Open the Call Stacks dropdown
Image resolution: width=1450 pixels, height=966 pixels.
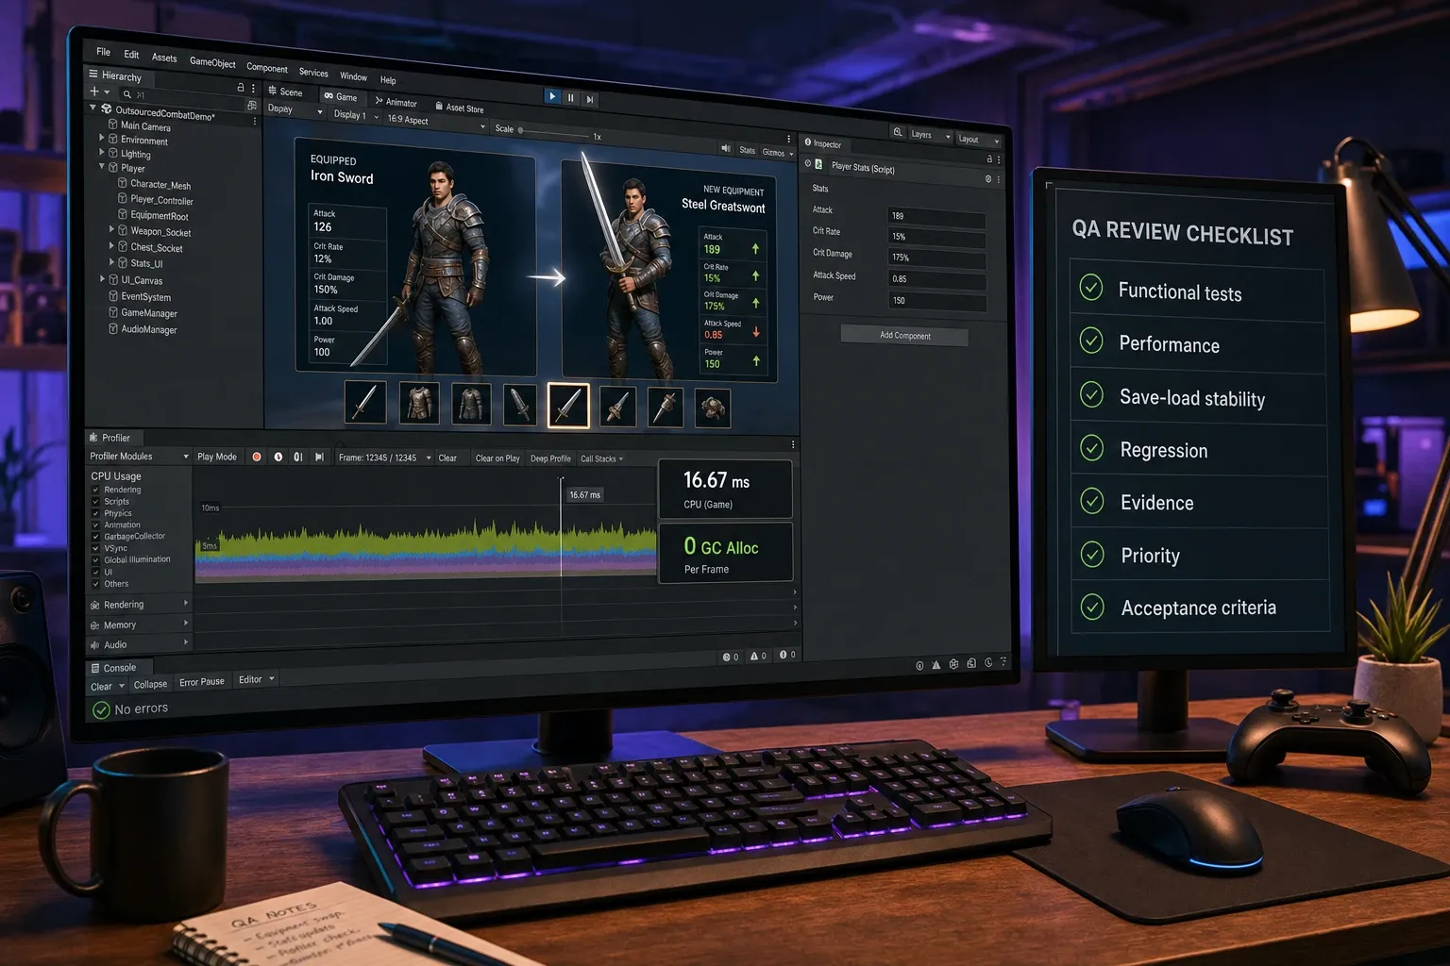point(601,458)
